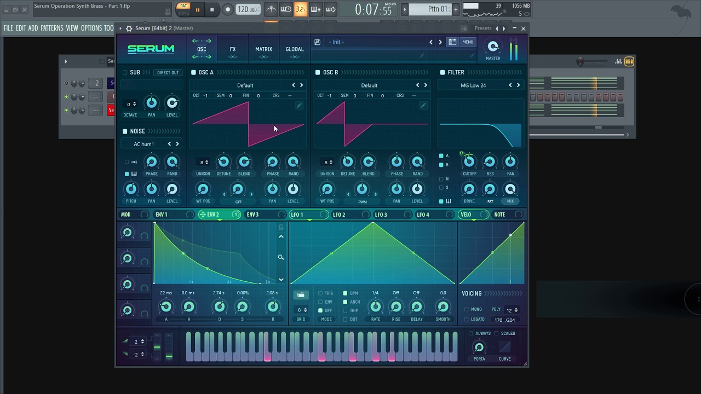Open the MATRIX tab
The image size is (701, 394).
click(263, 49)
